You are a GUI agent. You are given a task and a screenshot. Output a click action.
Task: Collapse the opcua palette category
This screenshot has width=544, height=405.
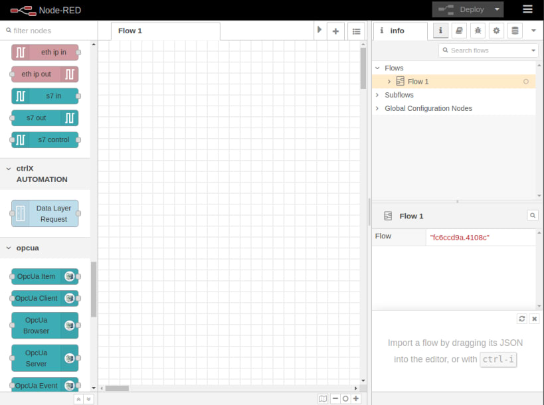pyautogui.click(x=45, y=248)
